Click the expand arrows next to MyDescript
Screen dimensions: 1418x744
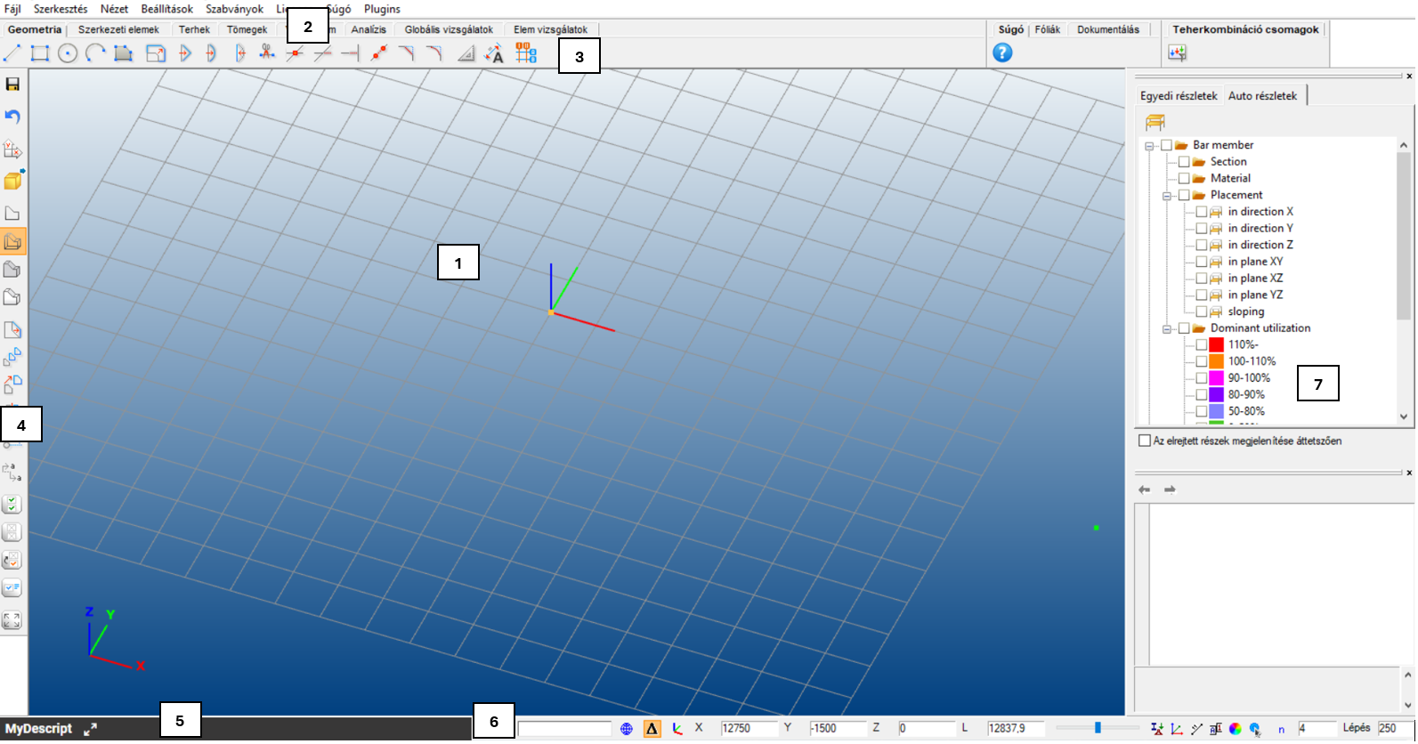(90, 729)
